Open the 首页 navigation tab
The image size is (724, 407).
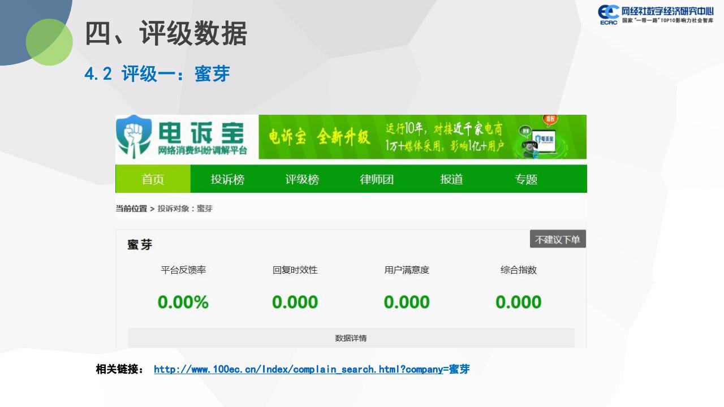[x=153, y=179]
